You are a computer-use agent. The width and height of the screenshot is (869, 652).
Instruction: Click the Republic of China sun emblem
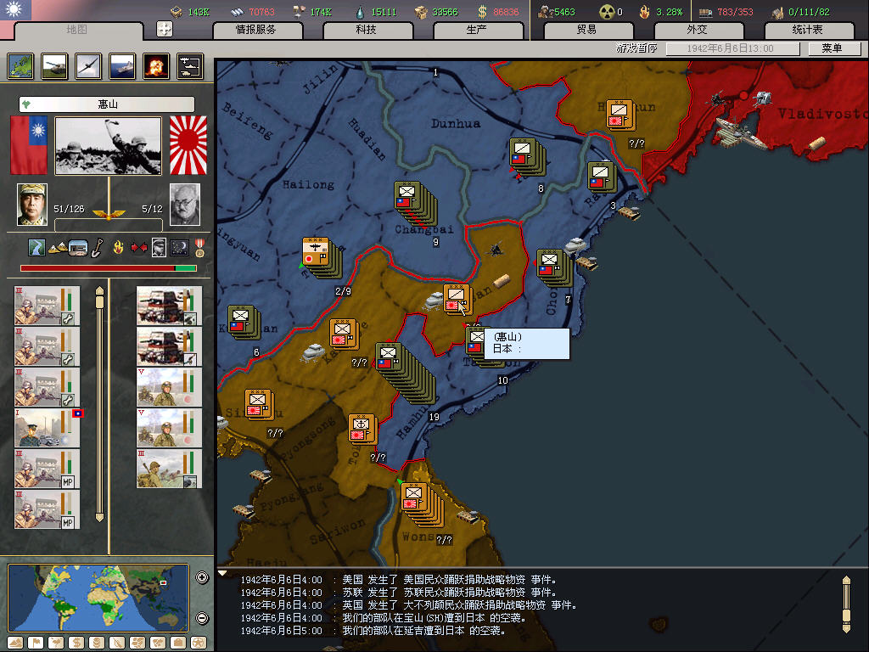(15, 9)
